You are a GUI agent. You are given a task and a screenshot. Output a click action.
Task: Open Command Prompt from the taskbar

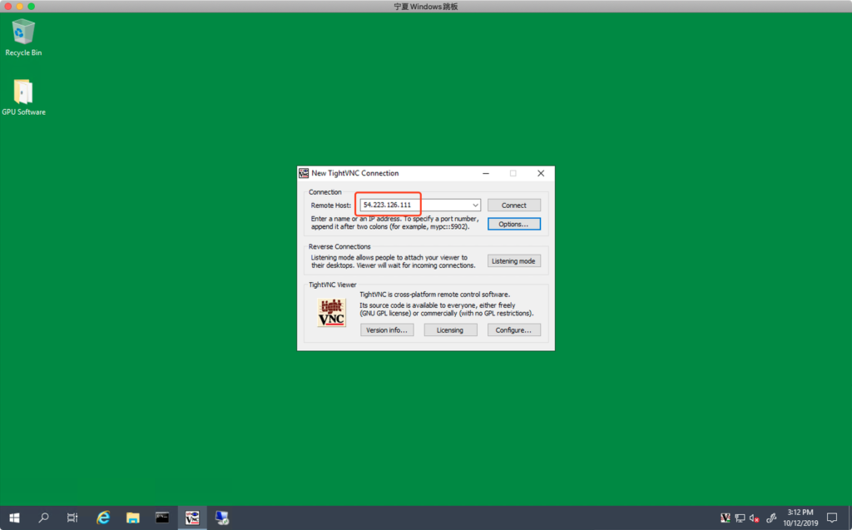(162, 518)
